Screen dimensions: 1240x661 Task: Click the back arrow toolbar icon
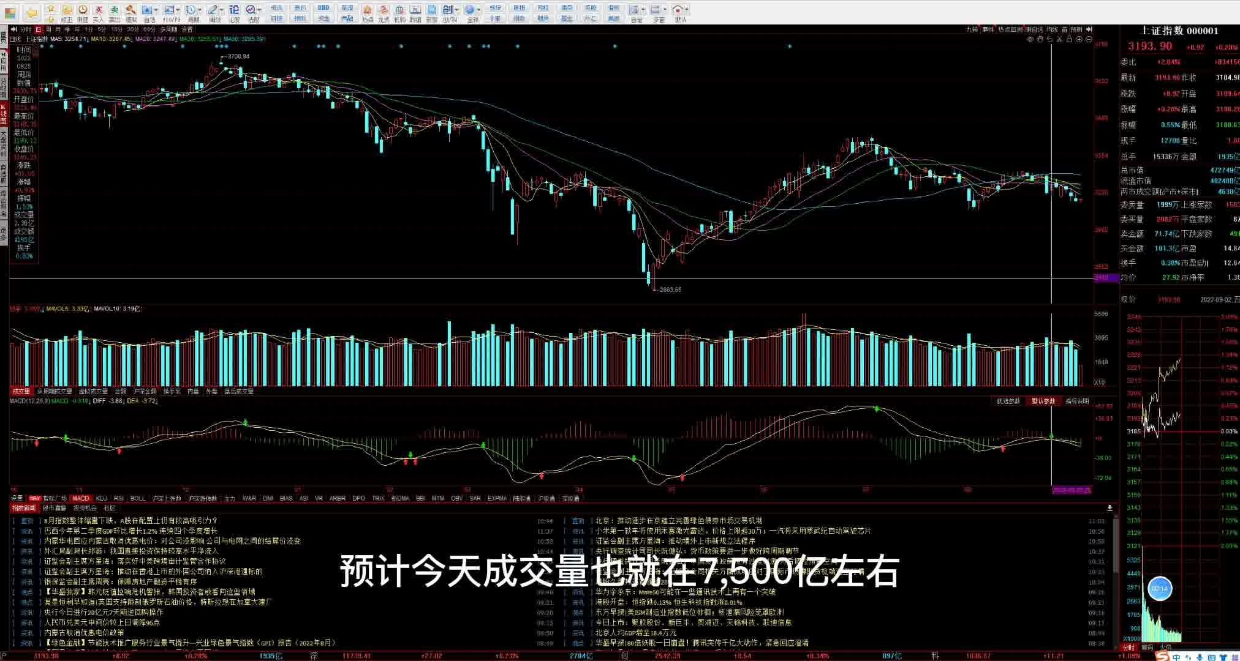coord(31,12)
